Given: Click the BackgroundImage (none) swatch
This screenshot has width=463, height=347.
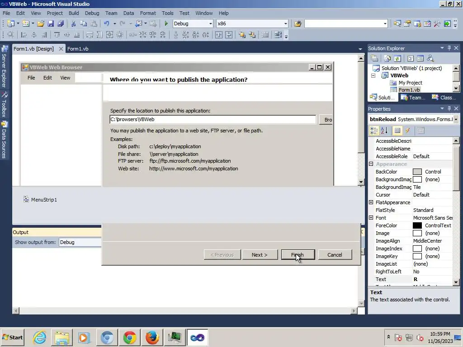Looking at the screenshot, I should pos(417,179).
